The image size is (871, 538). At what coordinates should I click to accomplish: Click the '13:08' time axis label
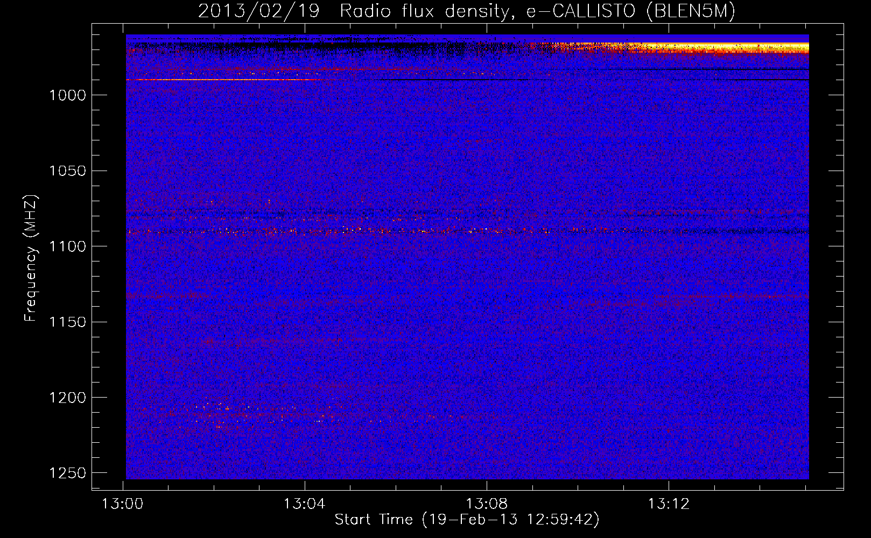(487, 504)
